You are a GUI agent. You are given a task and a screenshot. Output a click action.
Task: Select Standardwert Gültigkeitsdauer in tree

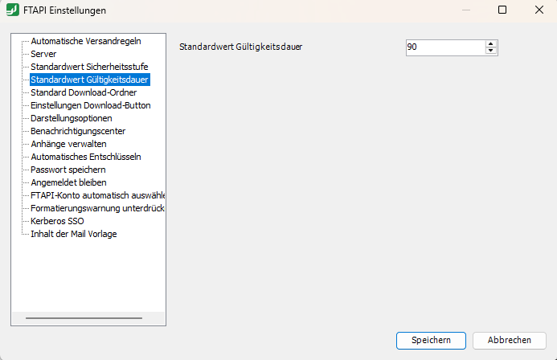(x=89, y=80)
